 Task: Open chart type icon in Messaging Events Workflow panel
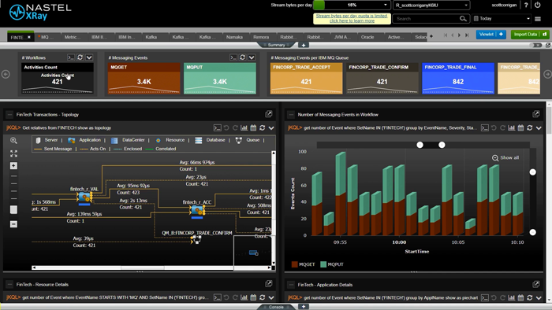click(512, 127)
